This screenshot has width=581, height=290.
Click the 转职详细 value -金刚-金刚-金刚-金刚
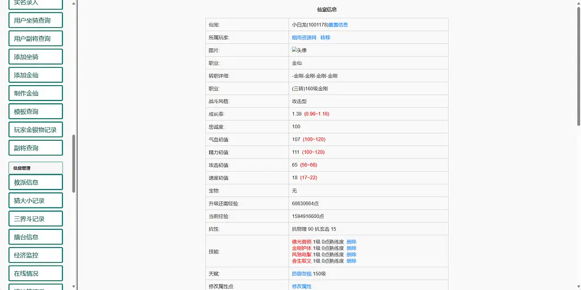pos(314,75)
